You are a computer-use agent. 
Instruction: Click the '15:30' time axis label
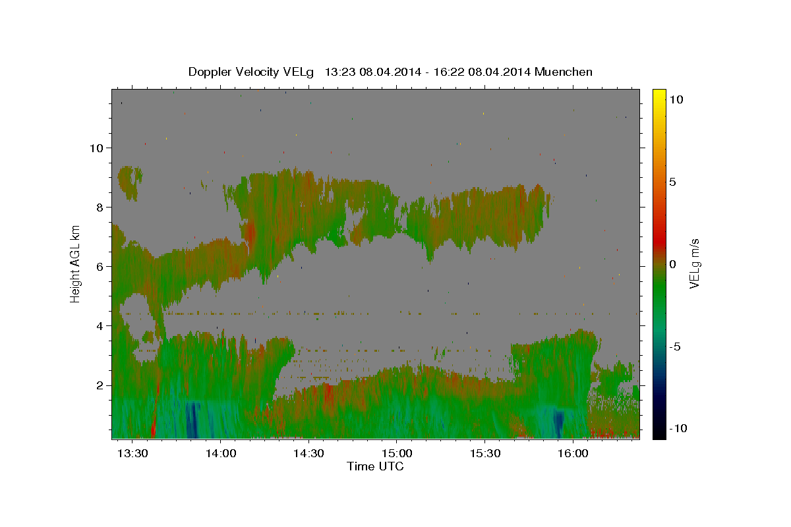484,454
